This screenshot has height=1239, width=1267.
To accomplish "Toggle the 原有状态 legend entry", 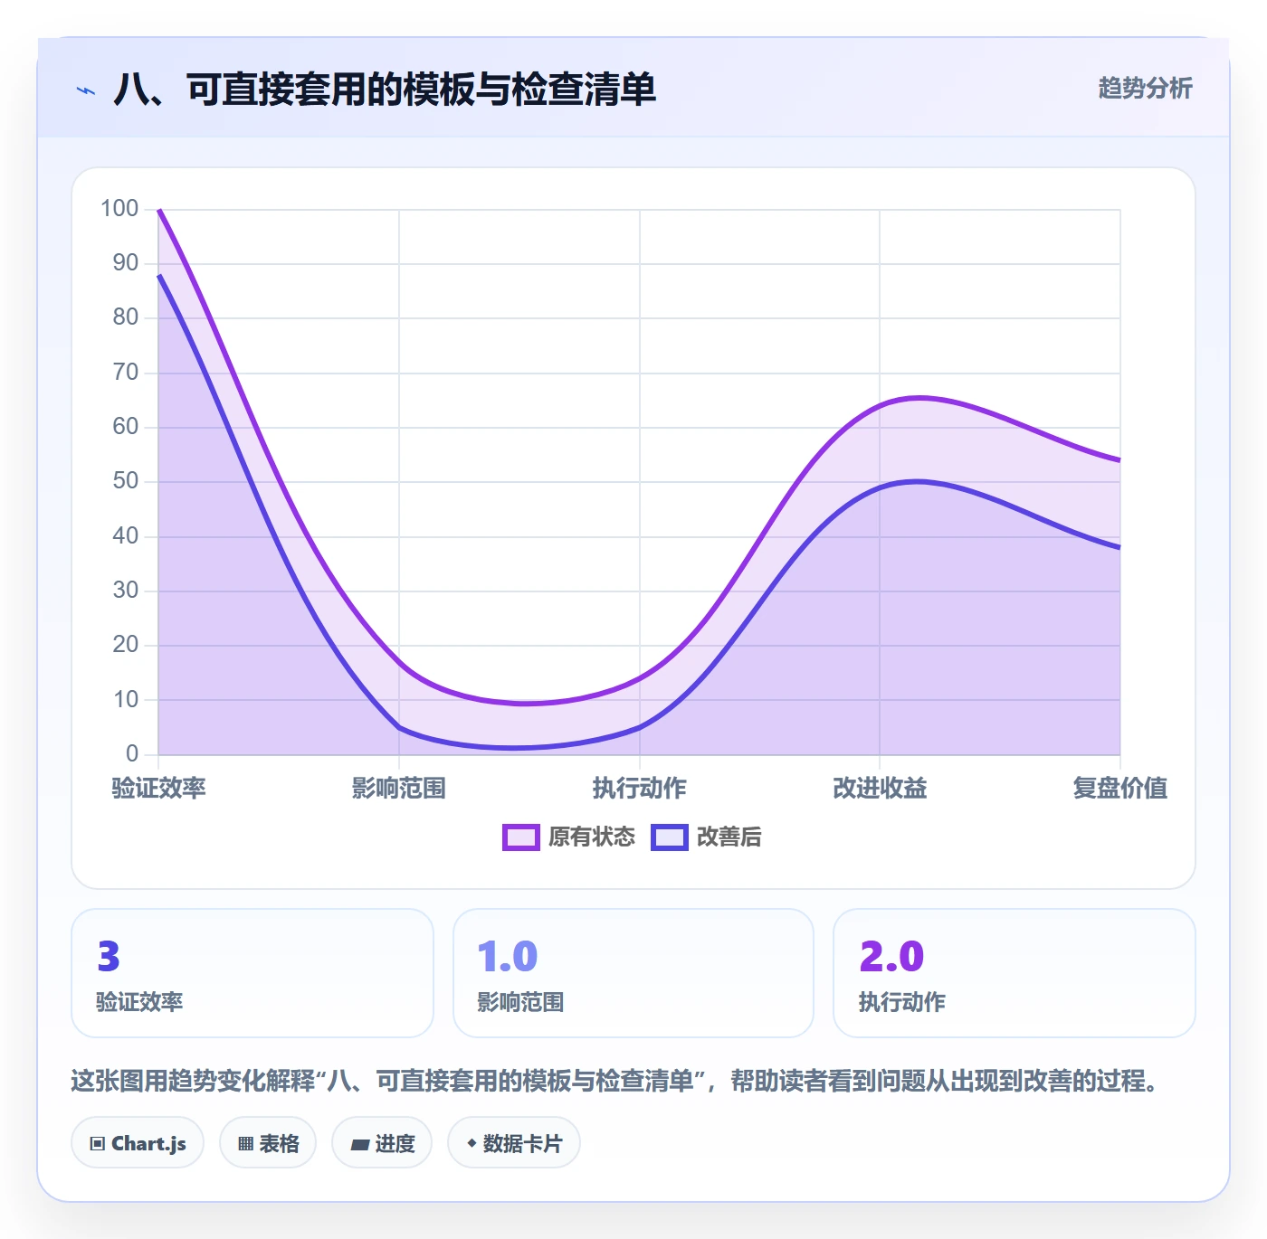I will coord(569,837).
